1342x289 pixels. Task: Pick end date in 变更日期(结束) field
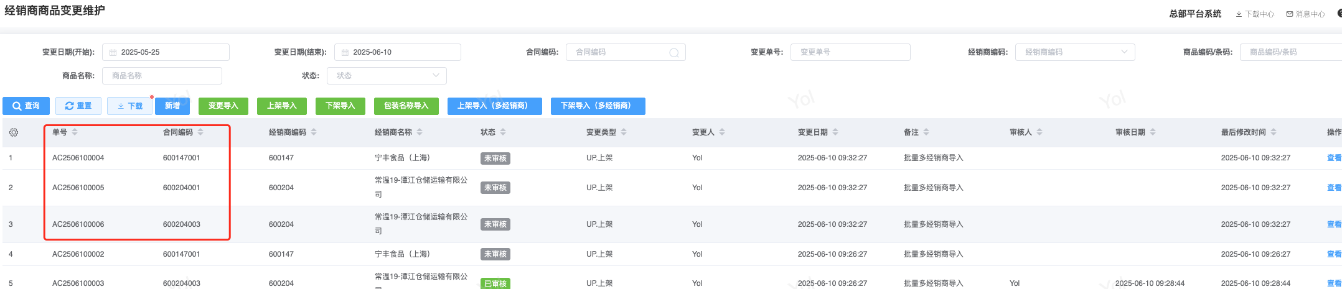(397, 52)
